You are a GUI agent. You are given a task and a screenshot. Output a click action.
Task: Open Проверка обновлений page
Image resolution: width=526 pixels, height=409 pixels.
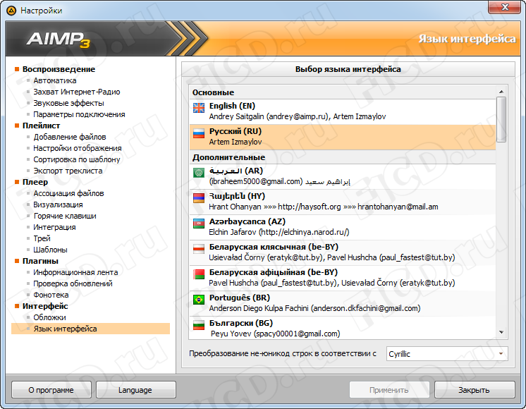(73, 283)
